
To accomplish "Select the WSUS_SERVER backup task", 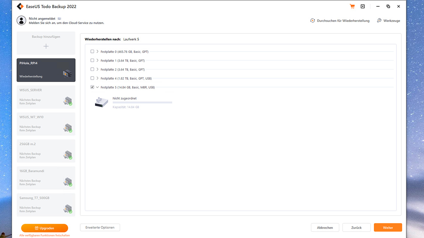I will [46, 97].
